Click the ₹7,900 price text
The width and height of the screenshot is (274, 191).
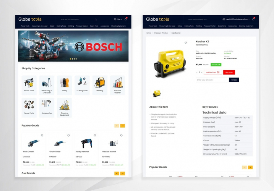(199, 65)
